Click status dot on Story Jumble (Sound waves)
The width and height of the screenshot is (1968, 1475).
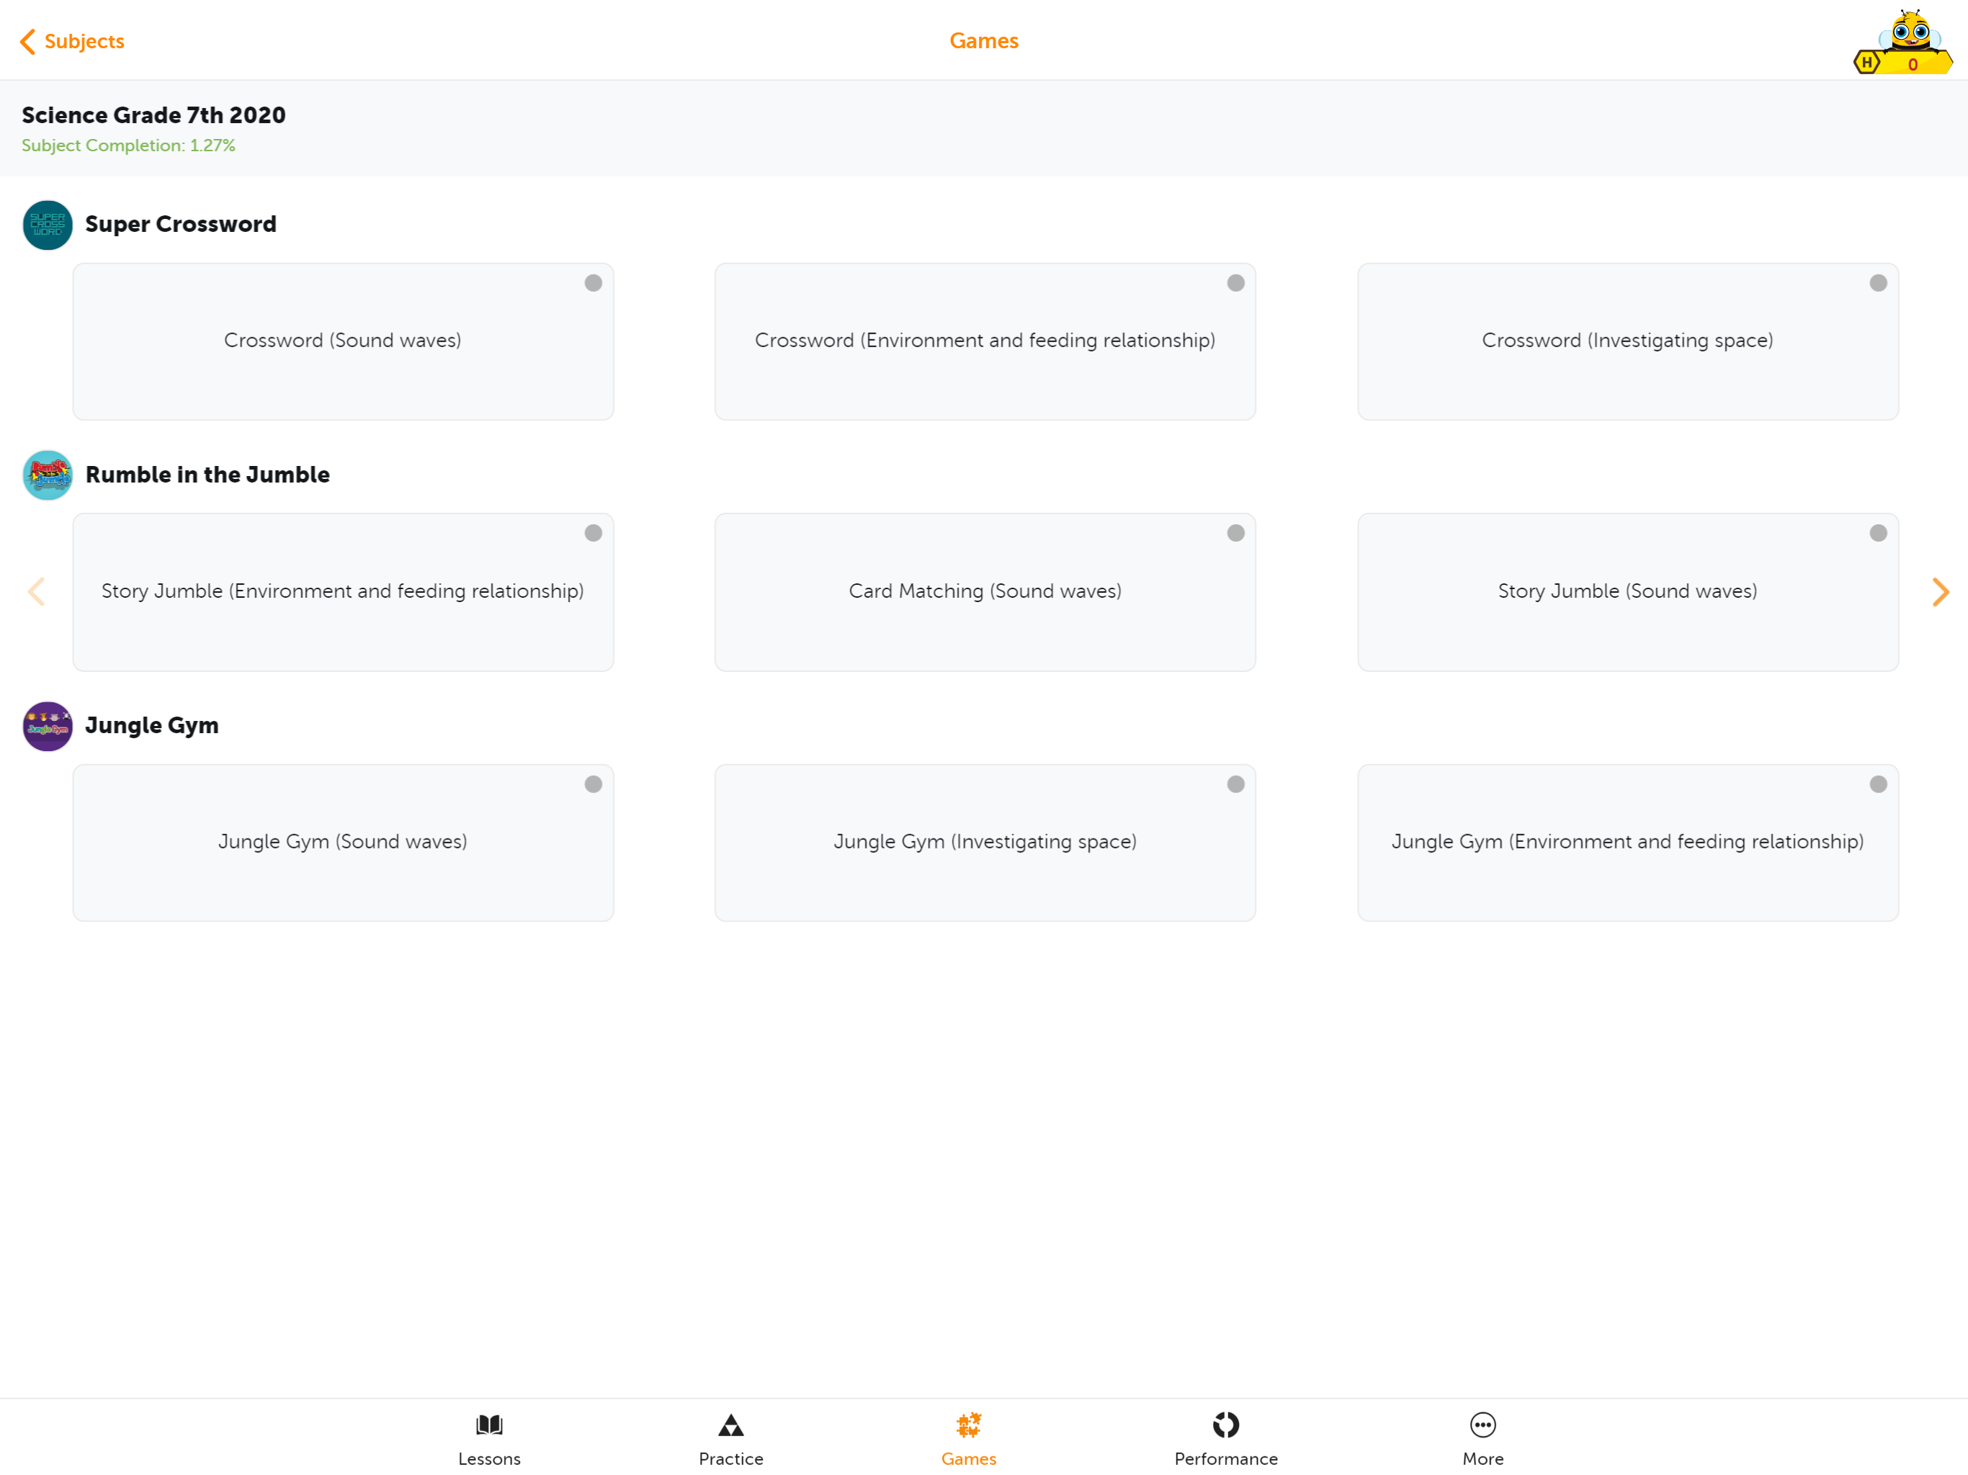tap(1878, 533)
